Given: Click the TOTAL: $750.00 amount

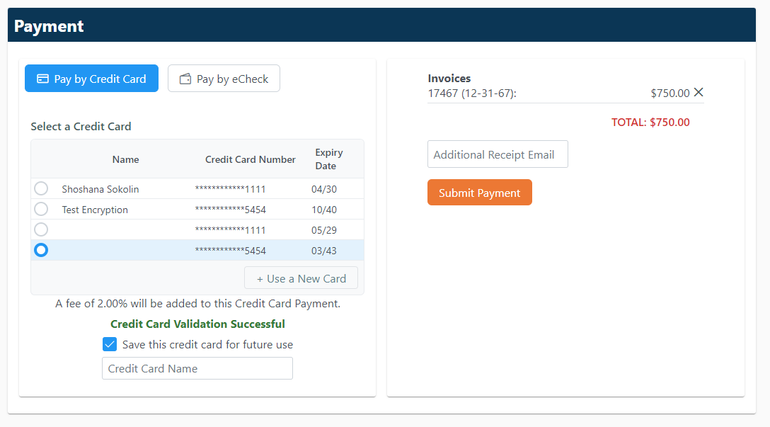Looking at the screenshot, I should click(x=650, y=122).
